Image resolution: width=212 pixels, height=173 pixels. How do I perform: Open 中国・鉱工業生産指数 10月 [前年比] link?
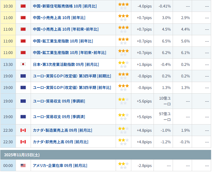pyautogui.click(x=63, y=41)
